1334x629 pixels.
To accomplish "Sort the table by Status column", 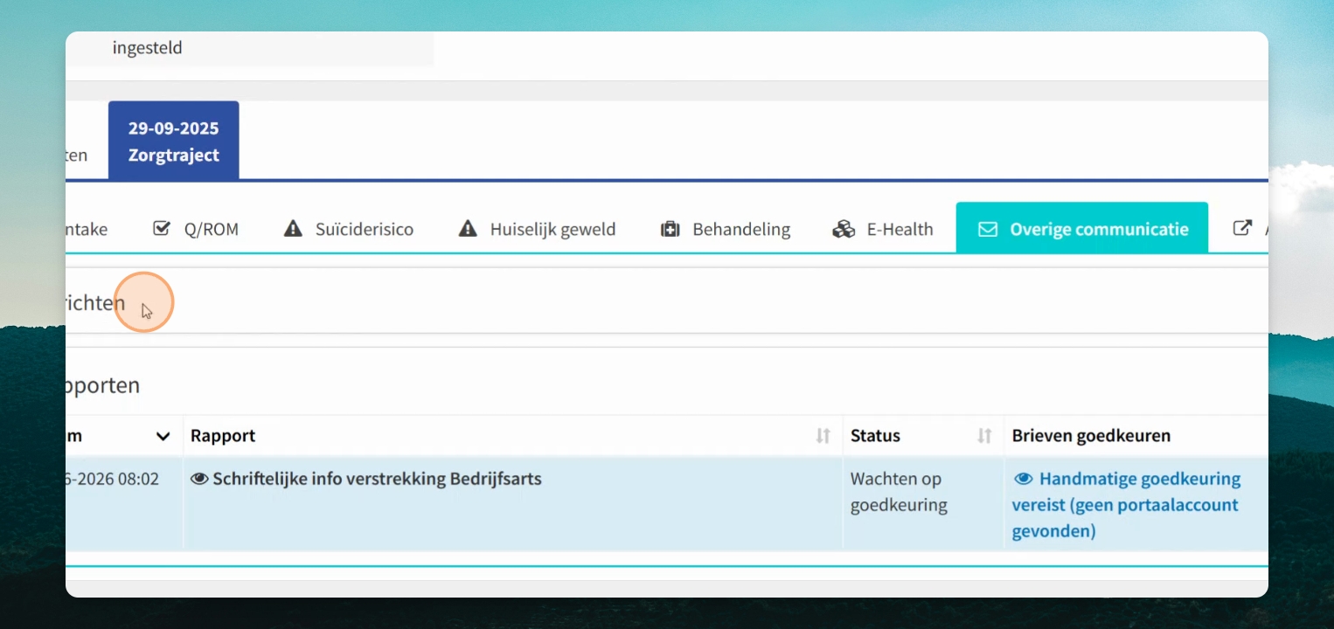I will 984,435.
